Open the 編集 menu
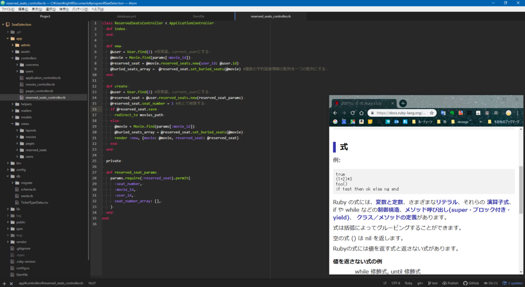 click(x=23, y=9)
